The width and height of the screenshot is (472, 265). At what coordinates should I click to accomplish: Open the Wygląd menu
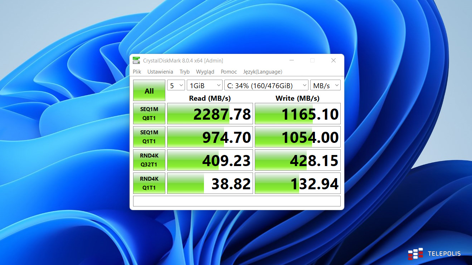click(x=205, y=72)
